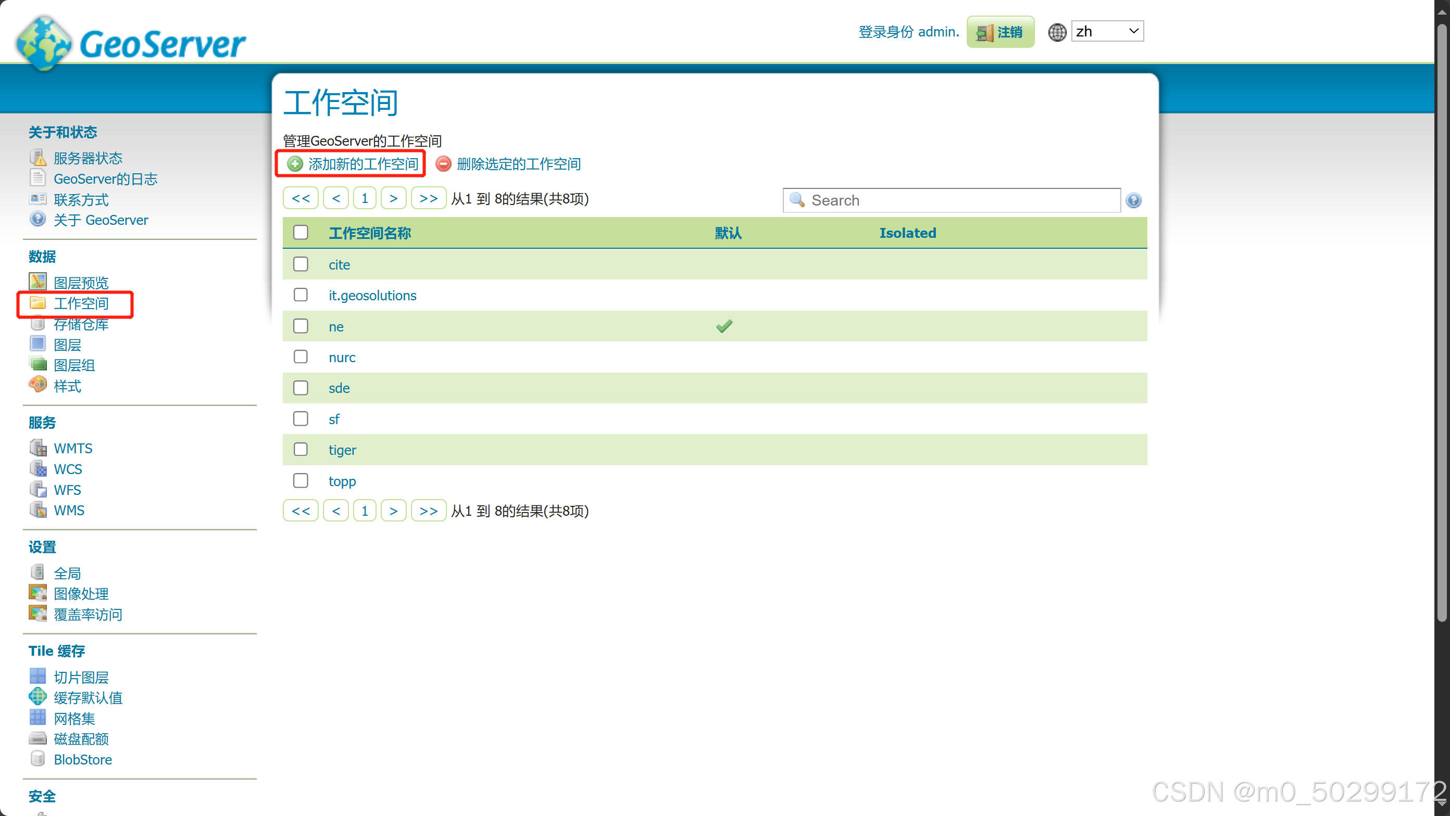The width and height of the screenshot is (1450, 816).
Task: Click the GeoServer logs document icon
Action: tap(37, 178)
